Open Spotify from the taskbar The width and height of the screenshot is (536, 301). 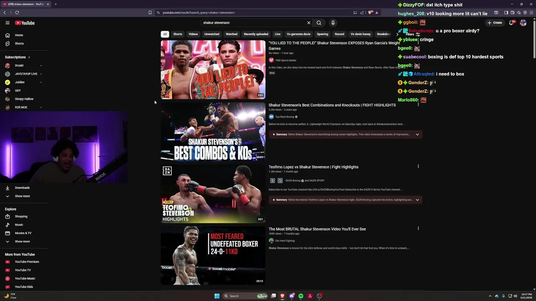click(301, 296)
